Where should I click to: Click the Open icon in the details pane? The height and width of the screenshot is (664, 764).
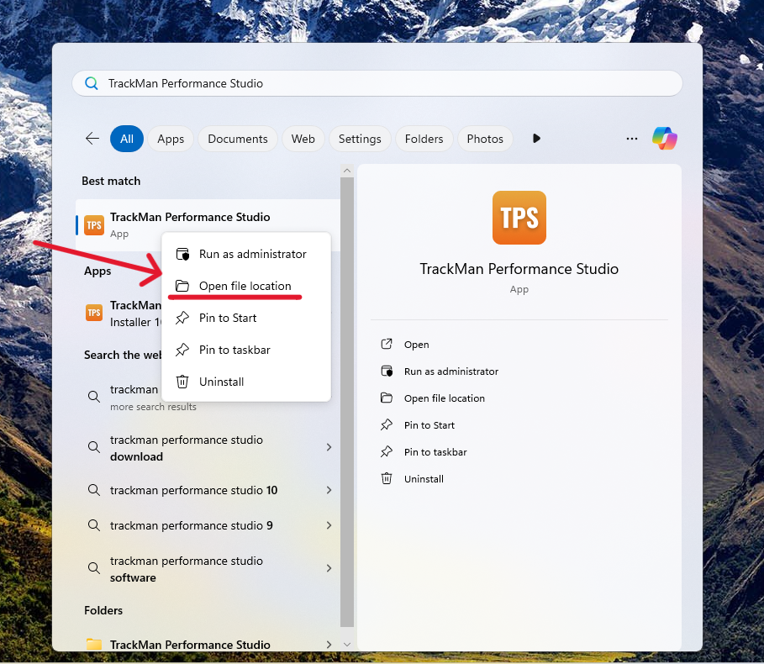coord(387,345)
